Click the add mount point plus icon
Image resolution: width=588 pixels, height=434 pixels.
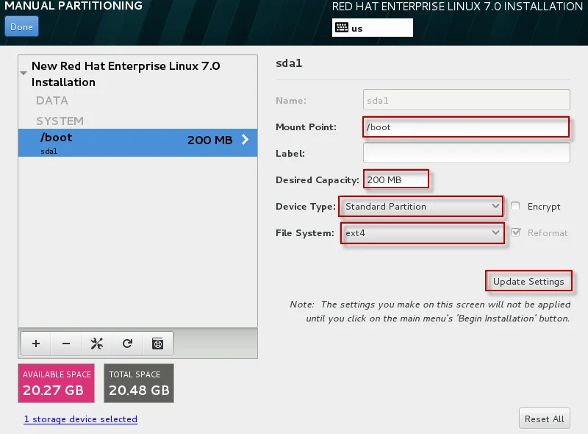click(x=36, y=344)
